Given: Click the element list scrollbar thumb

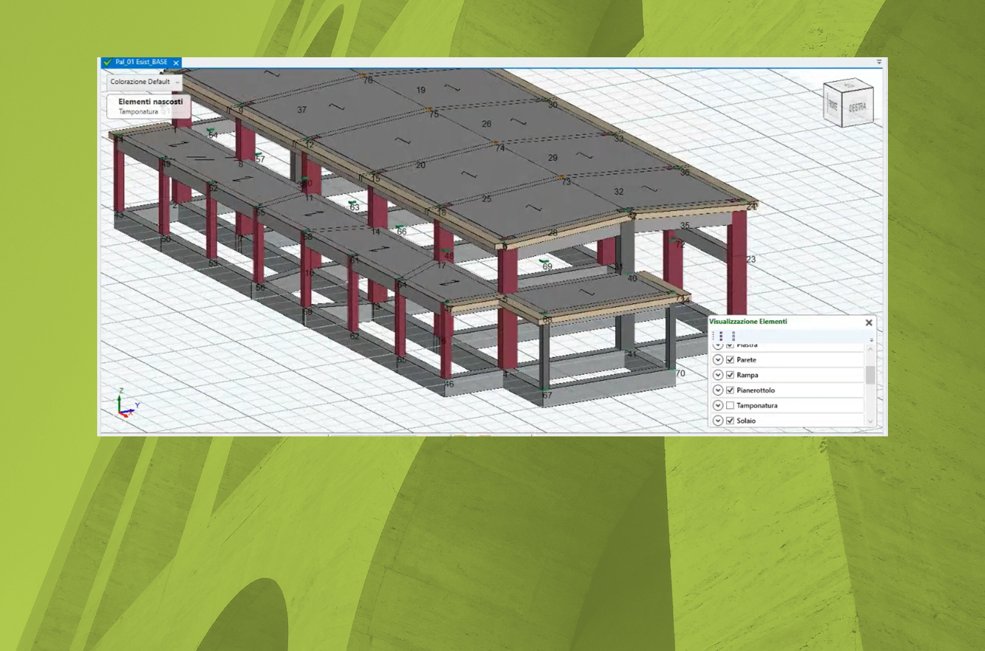Looking at the screenshot, I should click(870, 375).
